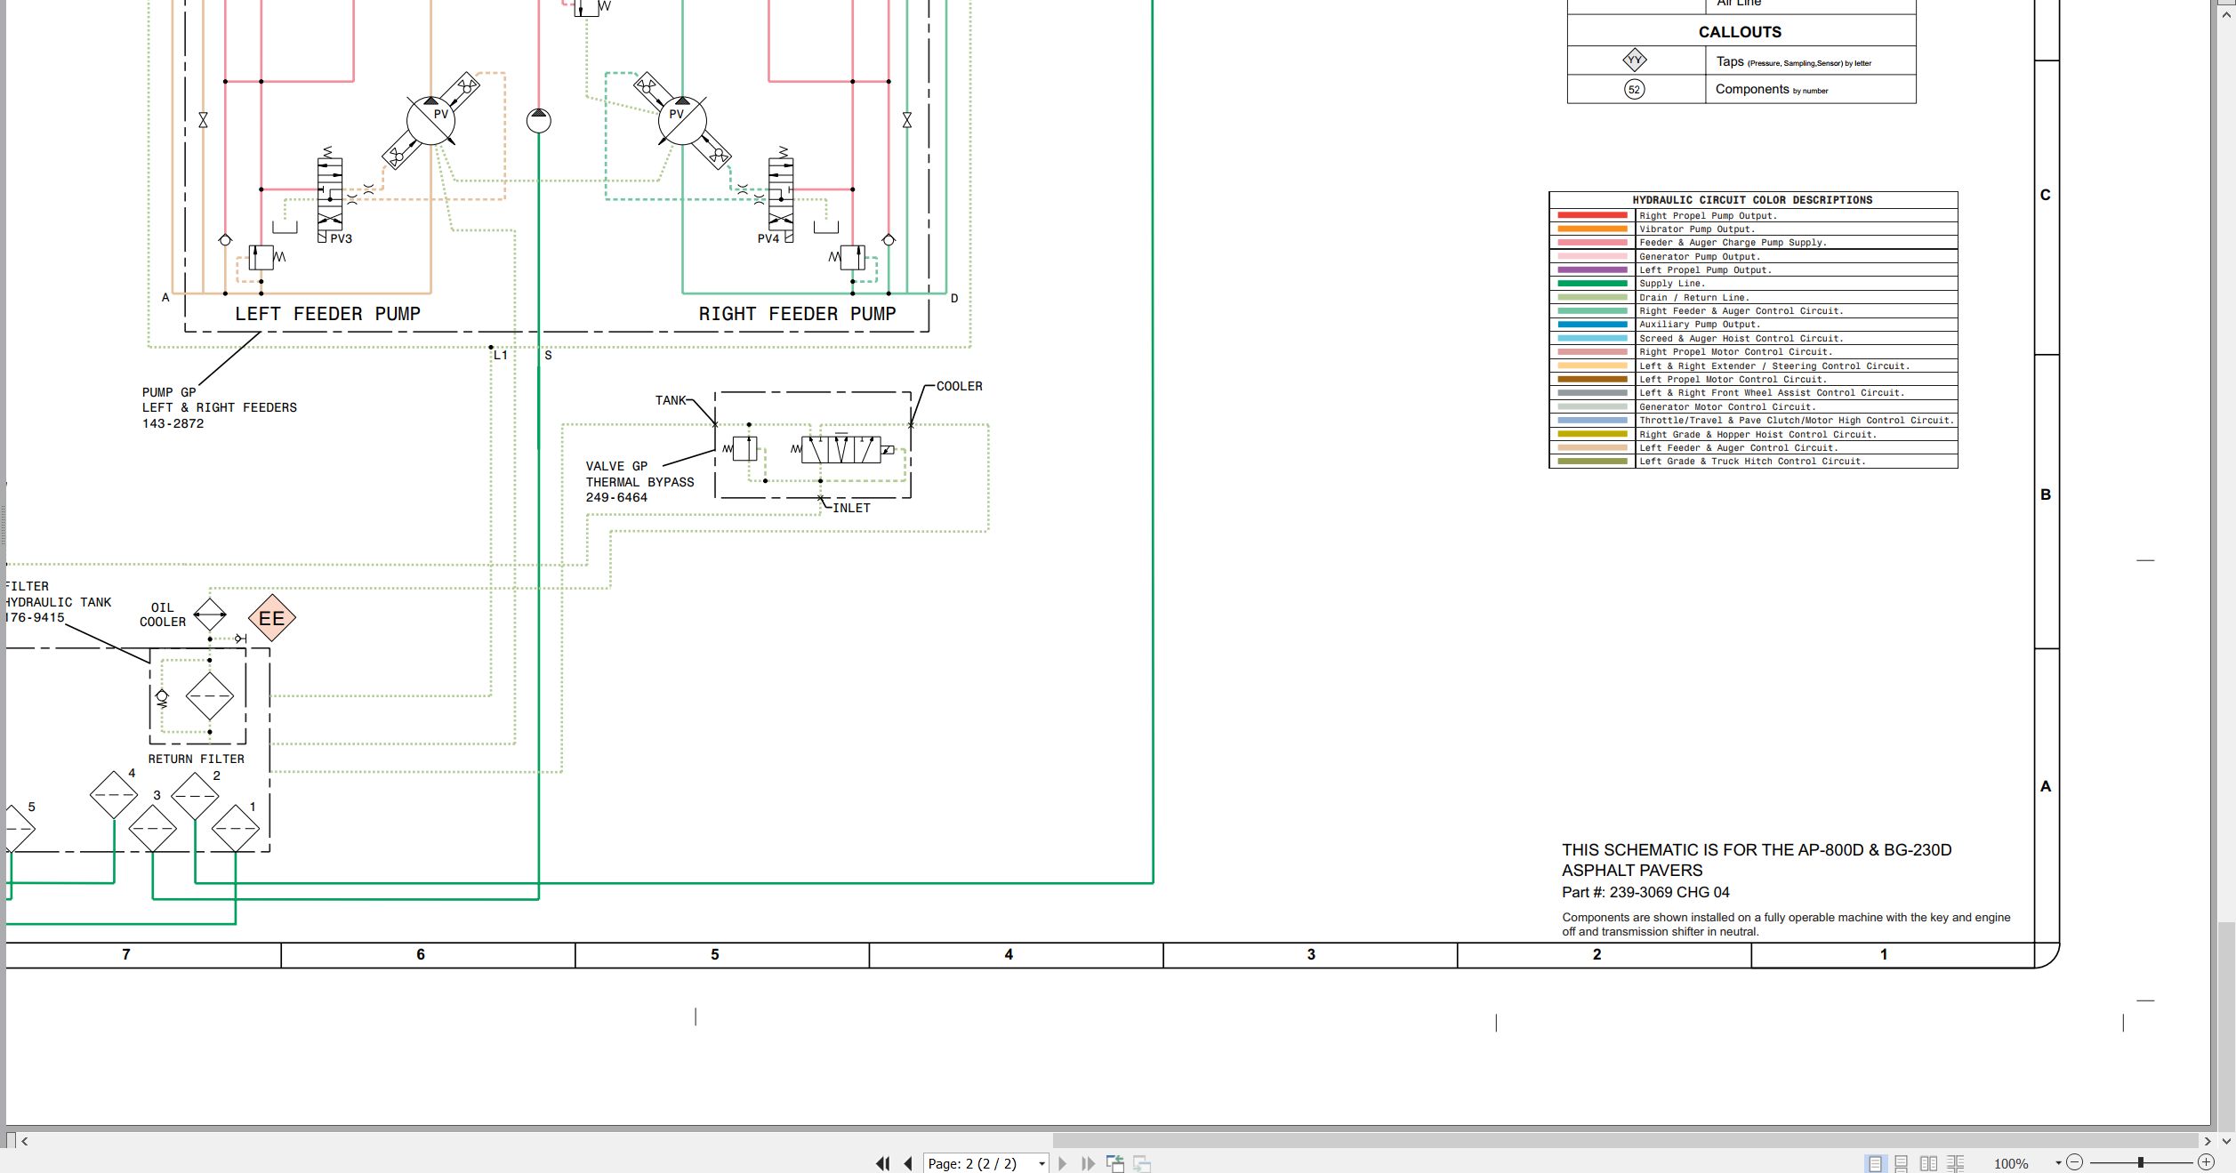Click the 'PV4' valve label
Screen dimensions: 2236x1173
point(768,238)
